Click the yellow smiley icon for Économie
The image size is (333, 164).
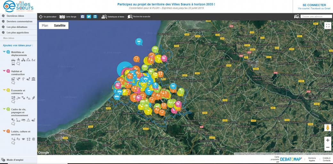point(8,90)
